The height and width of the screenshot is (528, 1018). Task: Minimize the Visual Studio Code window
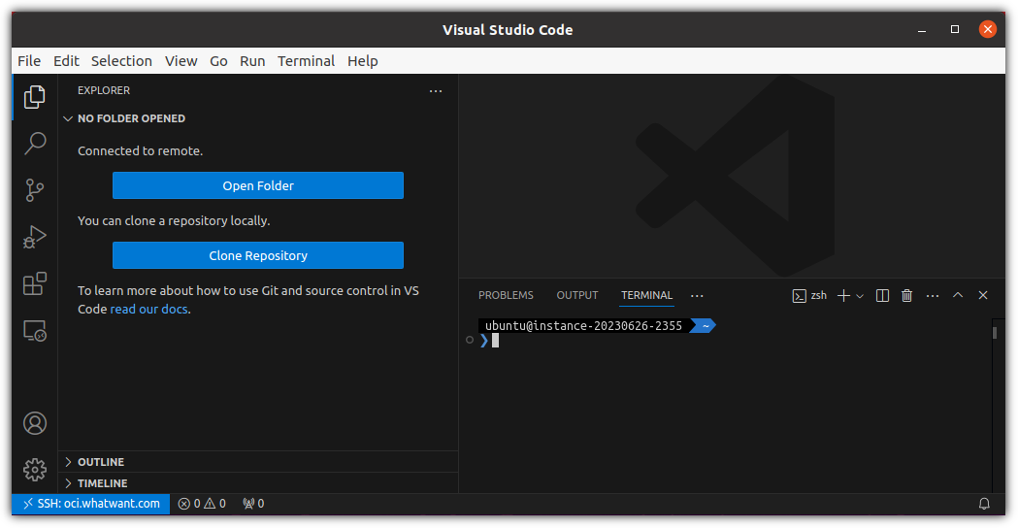[921, 29]
